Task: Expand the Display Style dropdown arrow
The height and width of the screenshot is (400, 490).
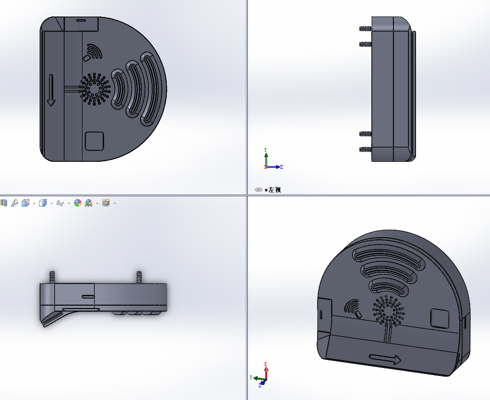Action: pos(51,204)
